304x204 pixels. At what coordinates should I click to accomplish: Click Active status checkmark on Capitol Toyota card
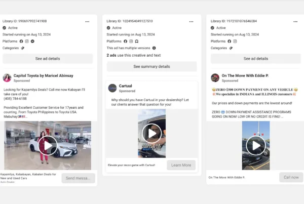[x=4, y=28]
